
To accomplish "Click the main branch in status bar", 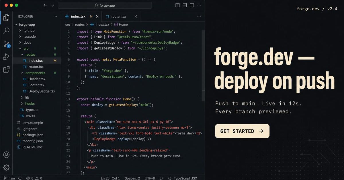I will [x=9, y=178].
